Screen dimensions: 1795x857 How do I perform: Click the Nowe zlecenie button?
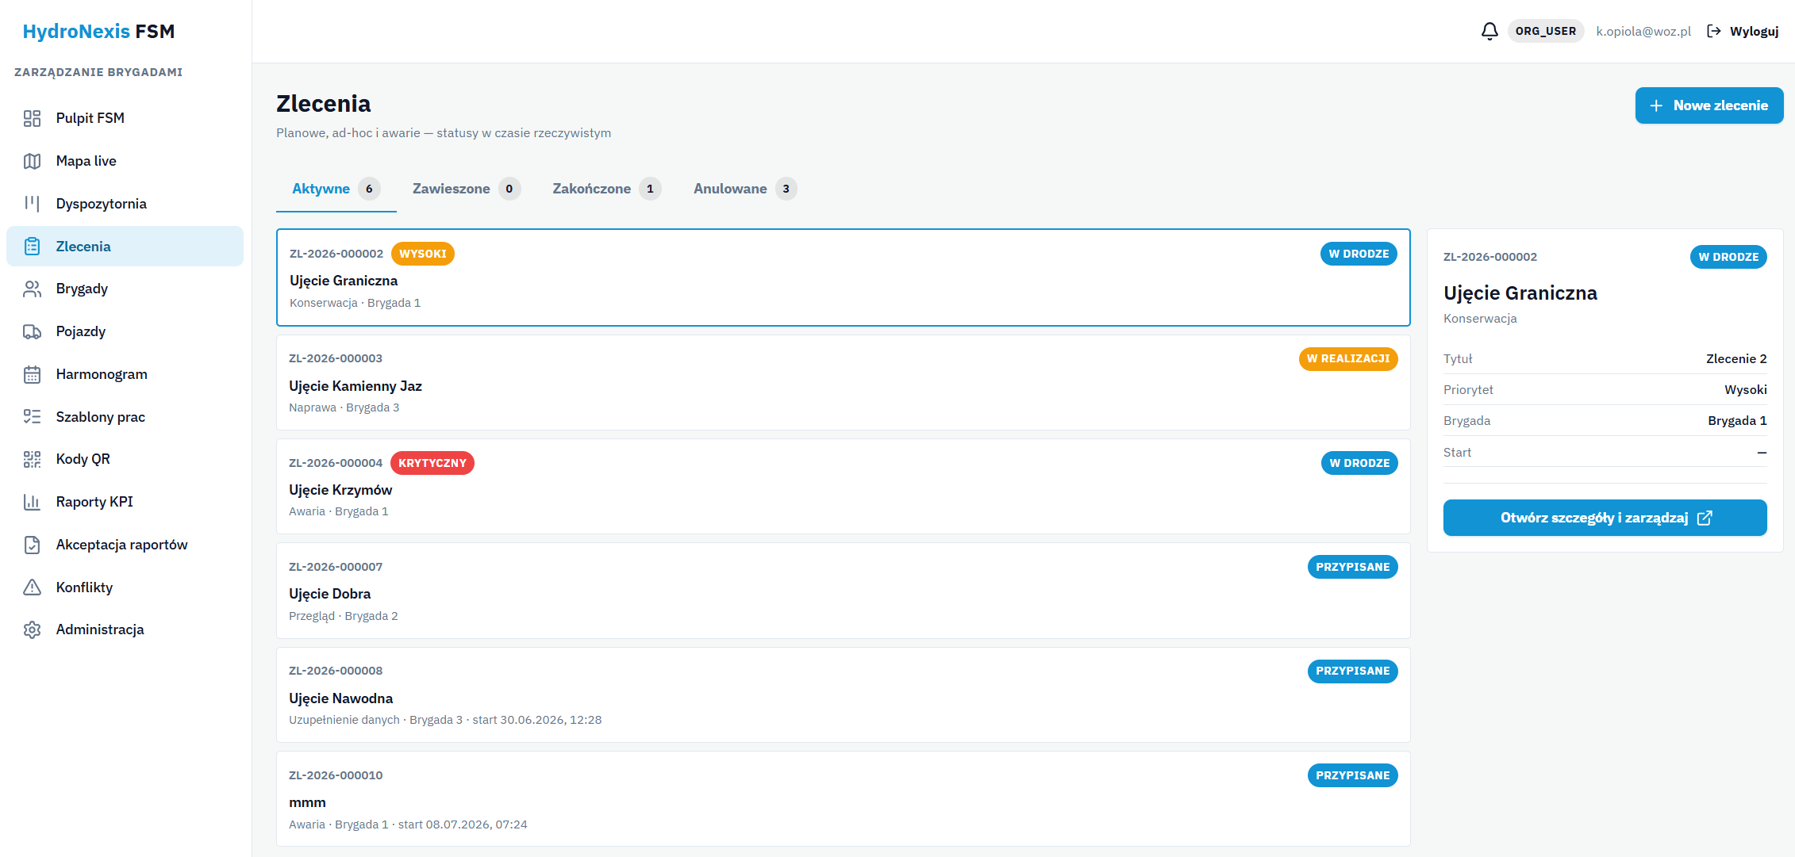coord(1709,105)
